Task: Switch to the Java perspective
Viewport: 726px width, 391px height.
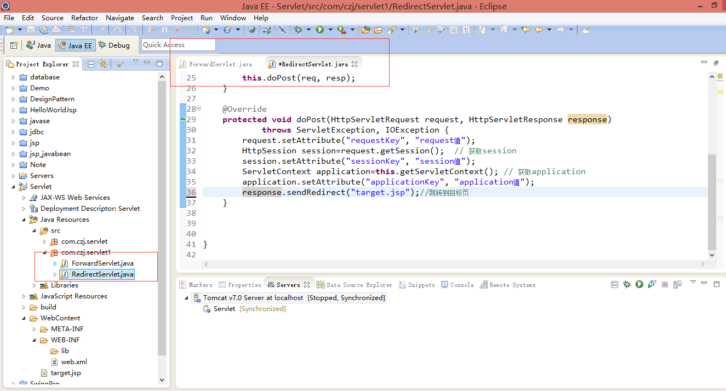Action: pos(38,45)
